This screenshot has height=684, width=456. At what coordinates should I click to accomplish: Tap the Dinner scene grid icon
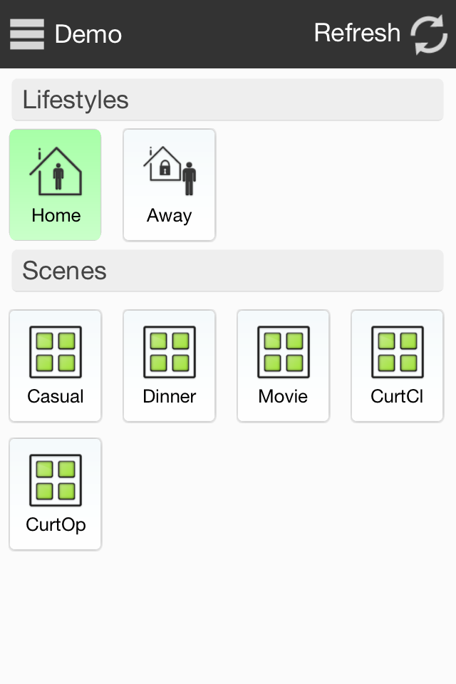pos(170,352)
